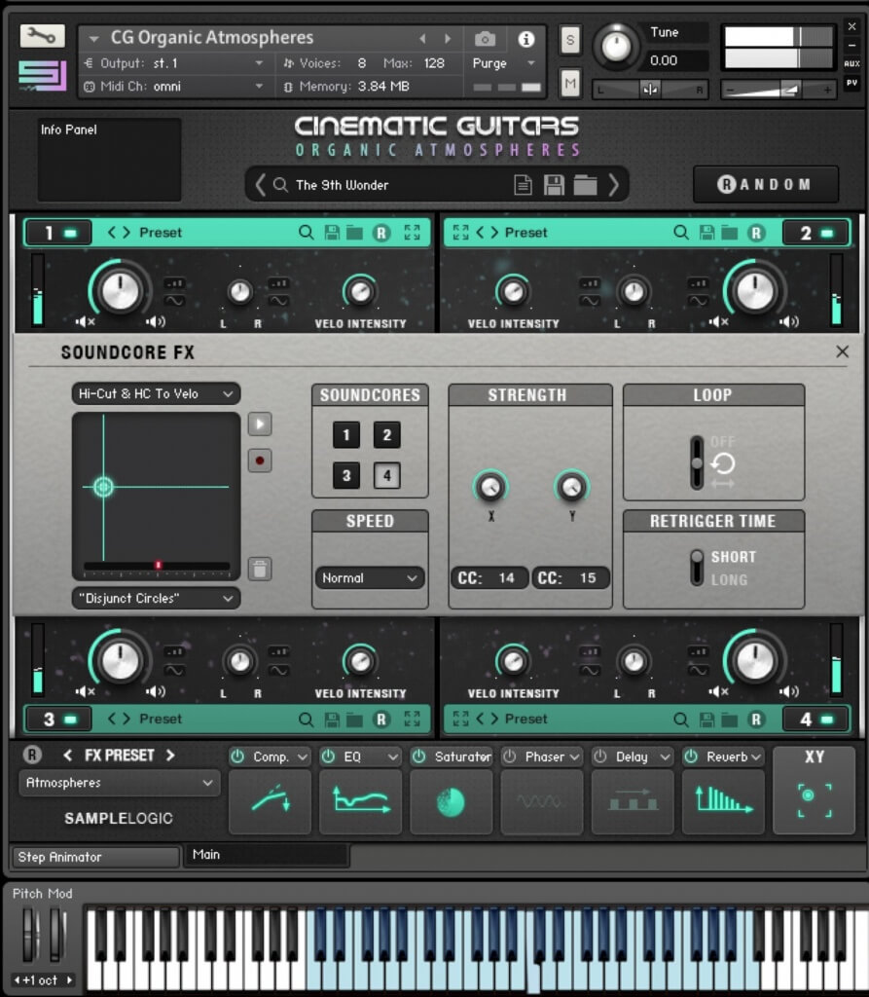869x997 pixels.
Task: Expand the Speed Normal dropdown
Action: pos(370,578)
